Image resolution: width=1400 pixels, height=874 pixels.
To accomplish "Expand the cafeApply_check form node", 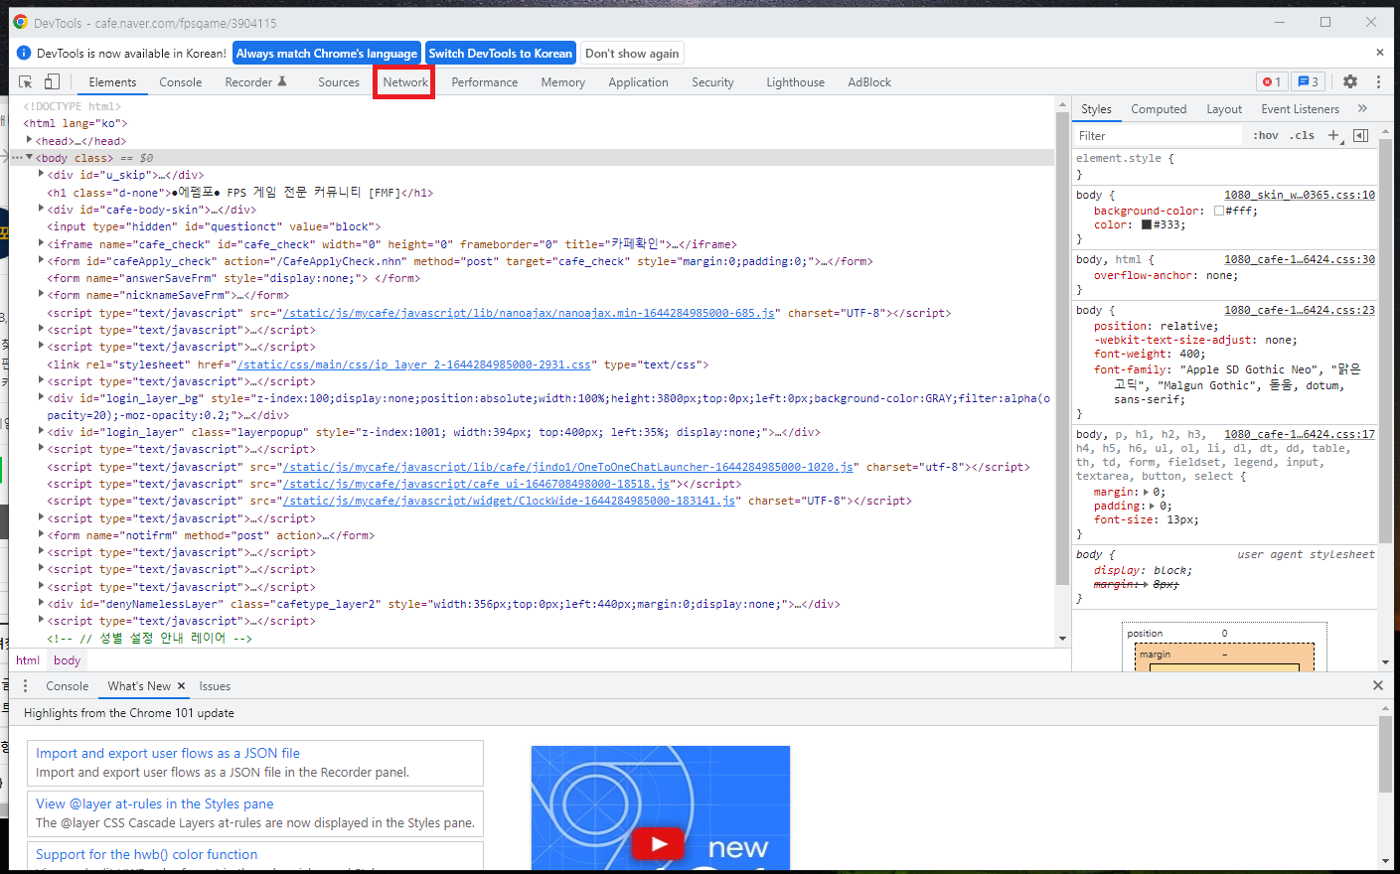I will tap(41, 260).
